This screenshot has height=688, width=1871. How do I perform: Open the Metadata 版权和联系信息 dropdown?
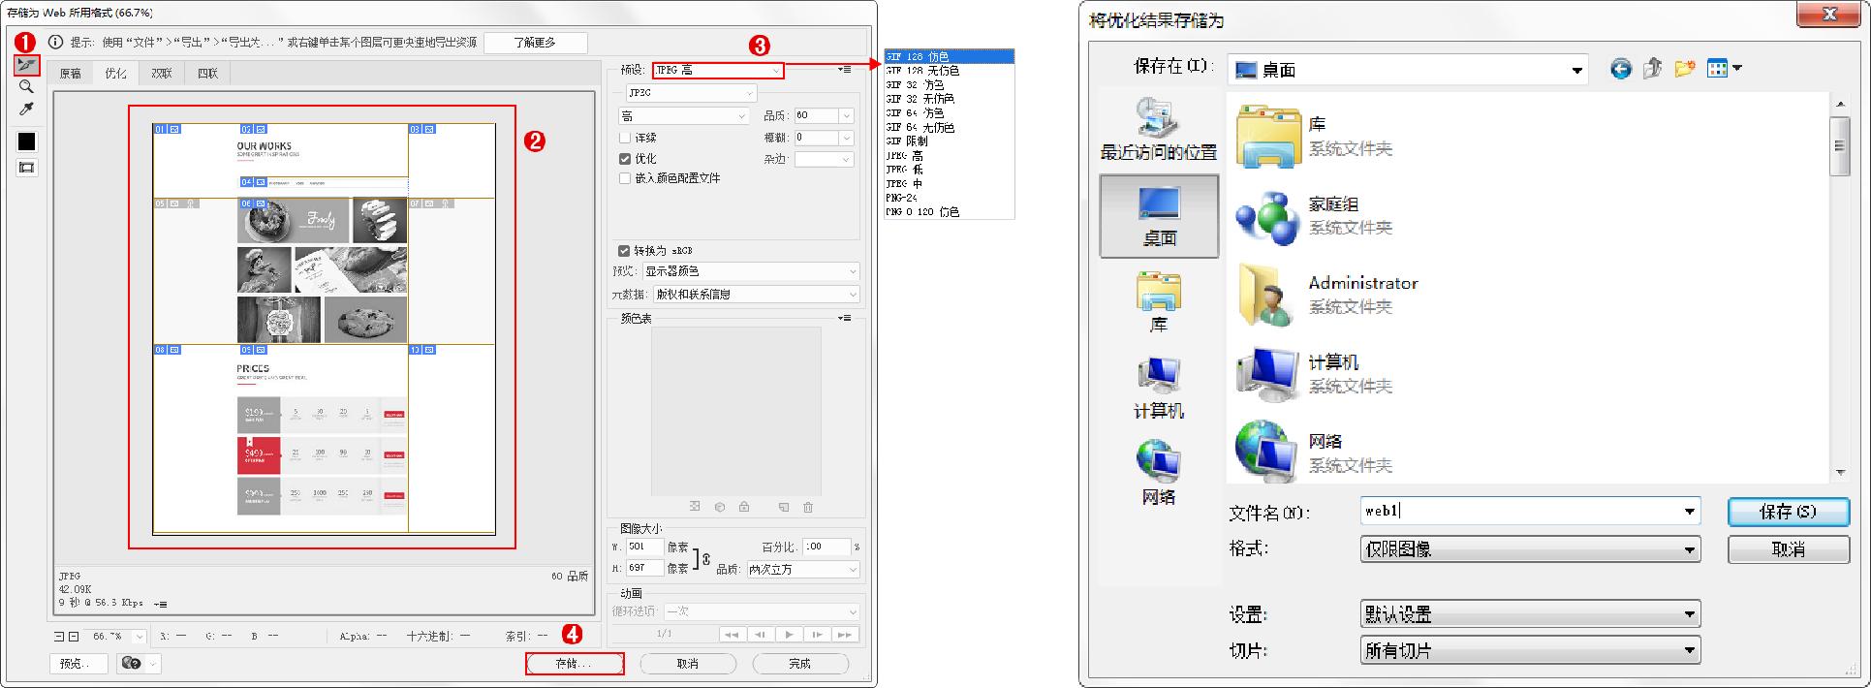757,294
